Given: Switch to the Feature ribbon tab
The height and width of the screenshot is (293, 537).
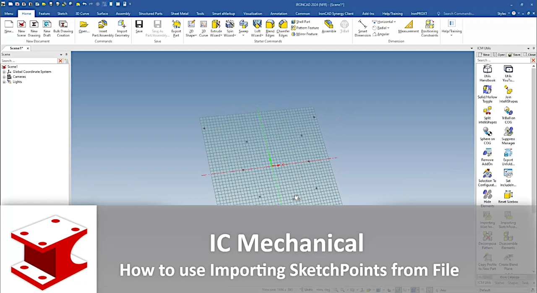Looking at the screenshot, I should pyautogui.click(x=44, y=13).
